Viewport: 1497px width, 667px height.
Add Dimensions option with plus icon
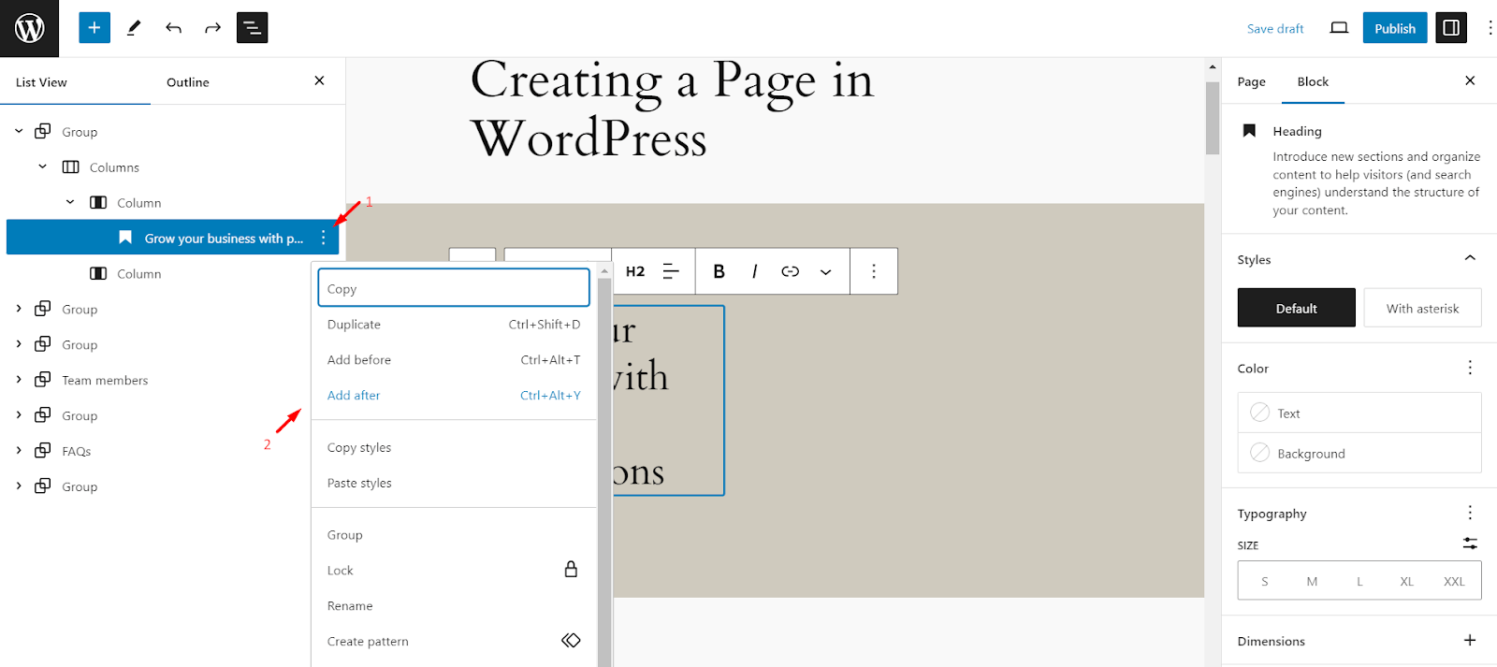(1470, 641)
